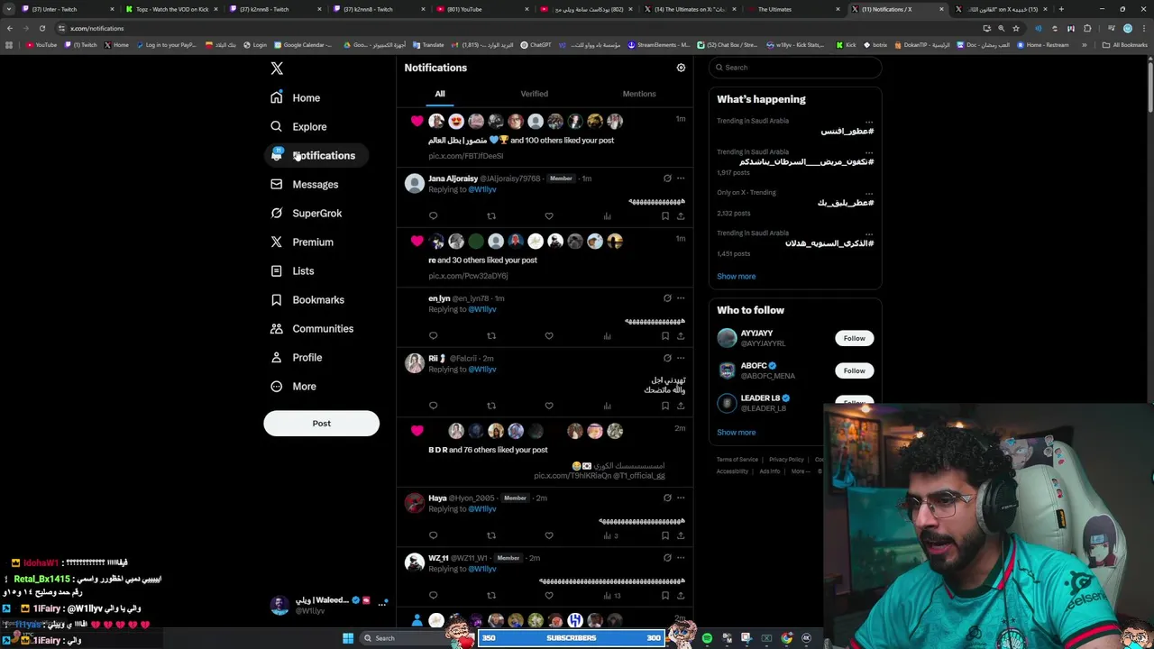Open SuperGrok in the sidebar
The image size is (1154, 649).
(307, 213)
